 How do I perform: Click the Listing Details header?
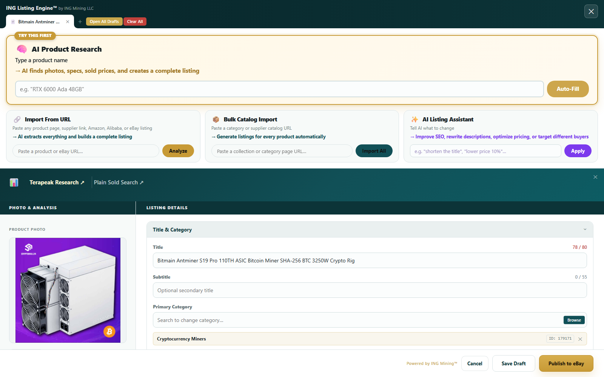click(x=167, y=208)
